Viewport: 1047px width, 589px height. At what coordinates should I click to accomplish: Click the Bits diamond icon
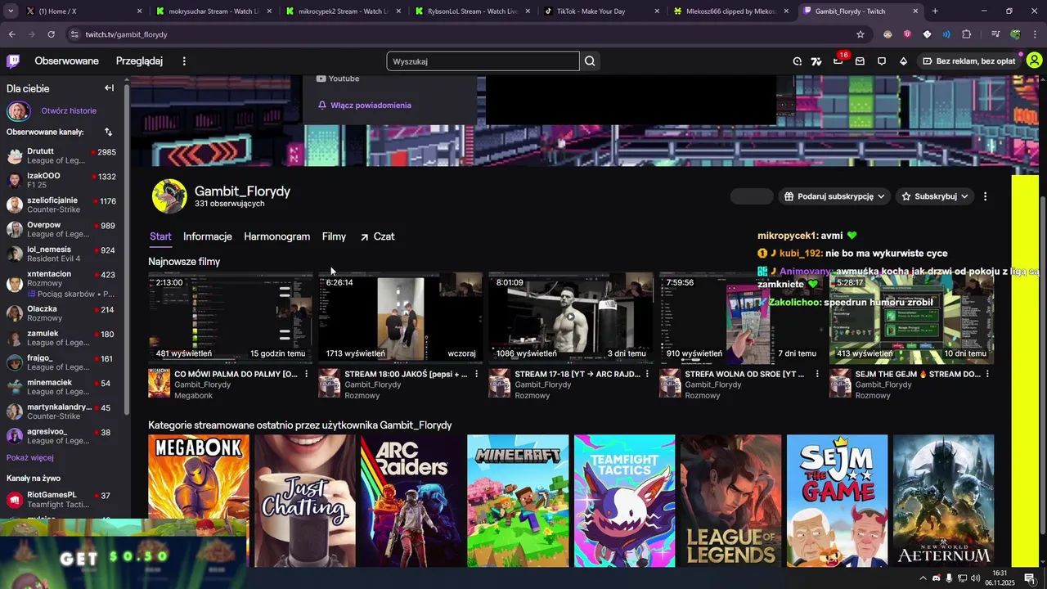point(904,61)
